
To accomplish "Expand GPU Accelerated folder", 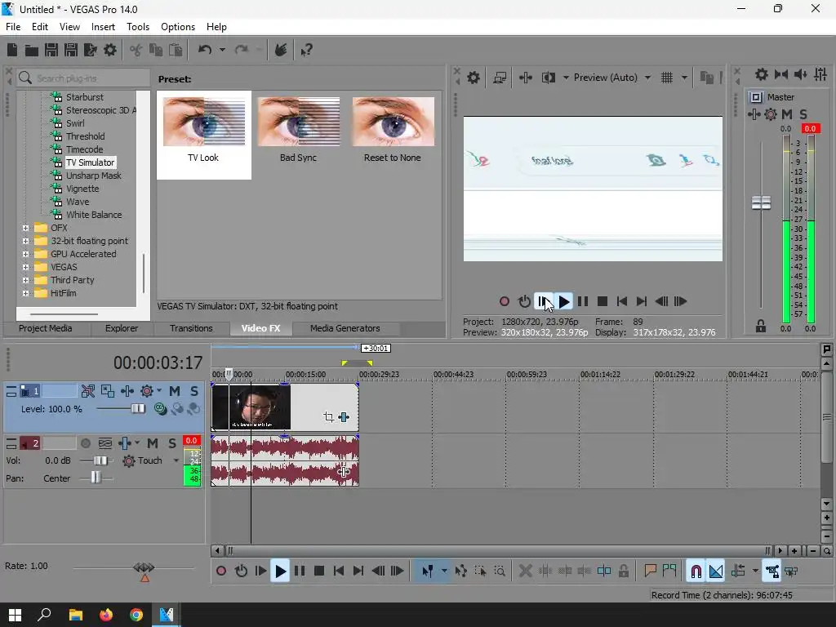I will [x=25, y=255].
